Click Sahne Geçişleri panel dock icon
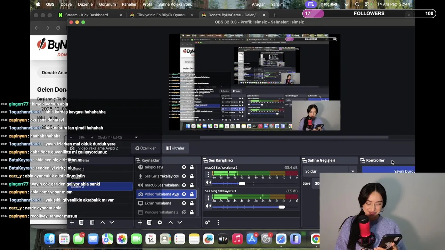 304,160
